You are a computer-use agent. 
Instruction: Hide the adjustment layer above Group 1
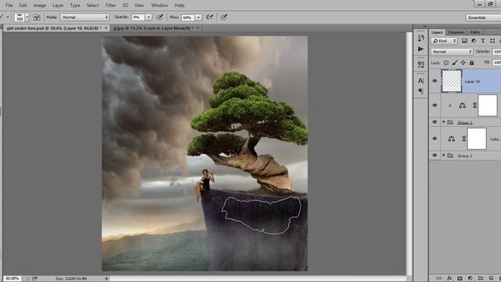click(x=434, y=105)
